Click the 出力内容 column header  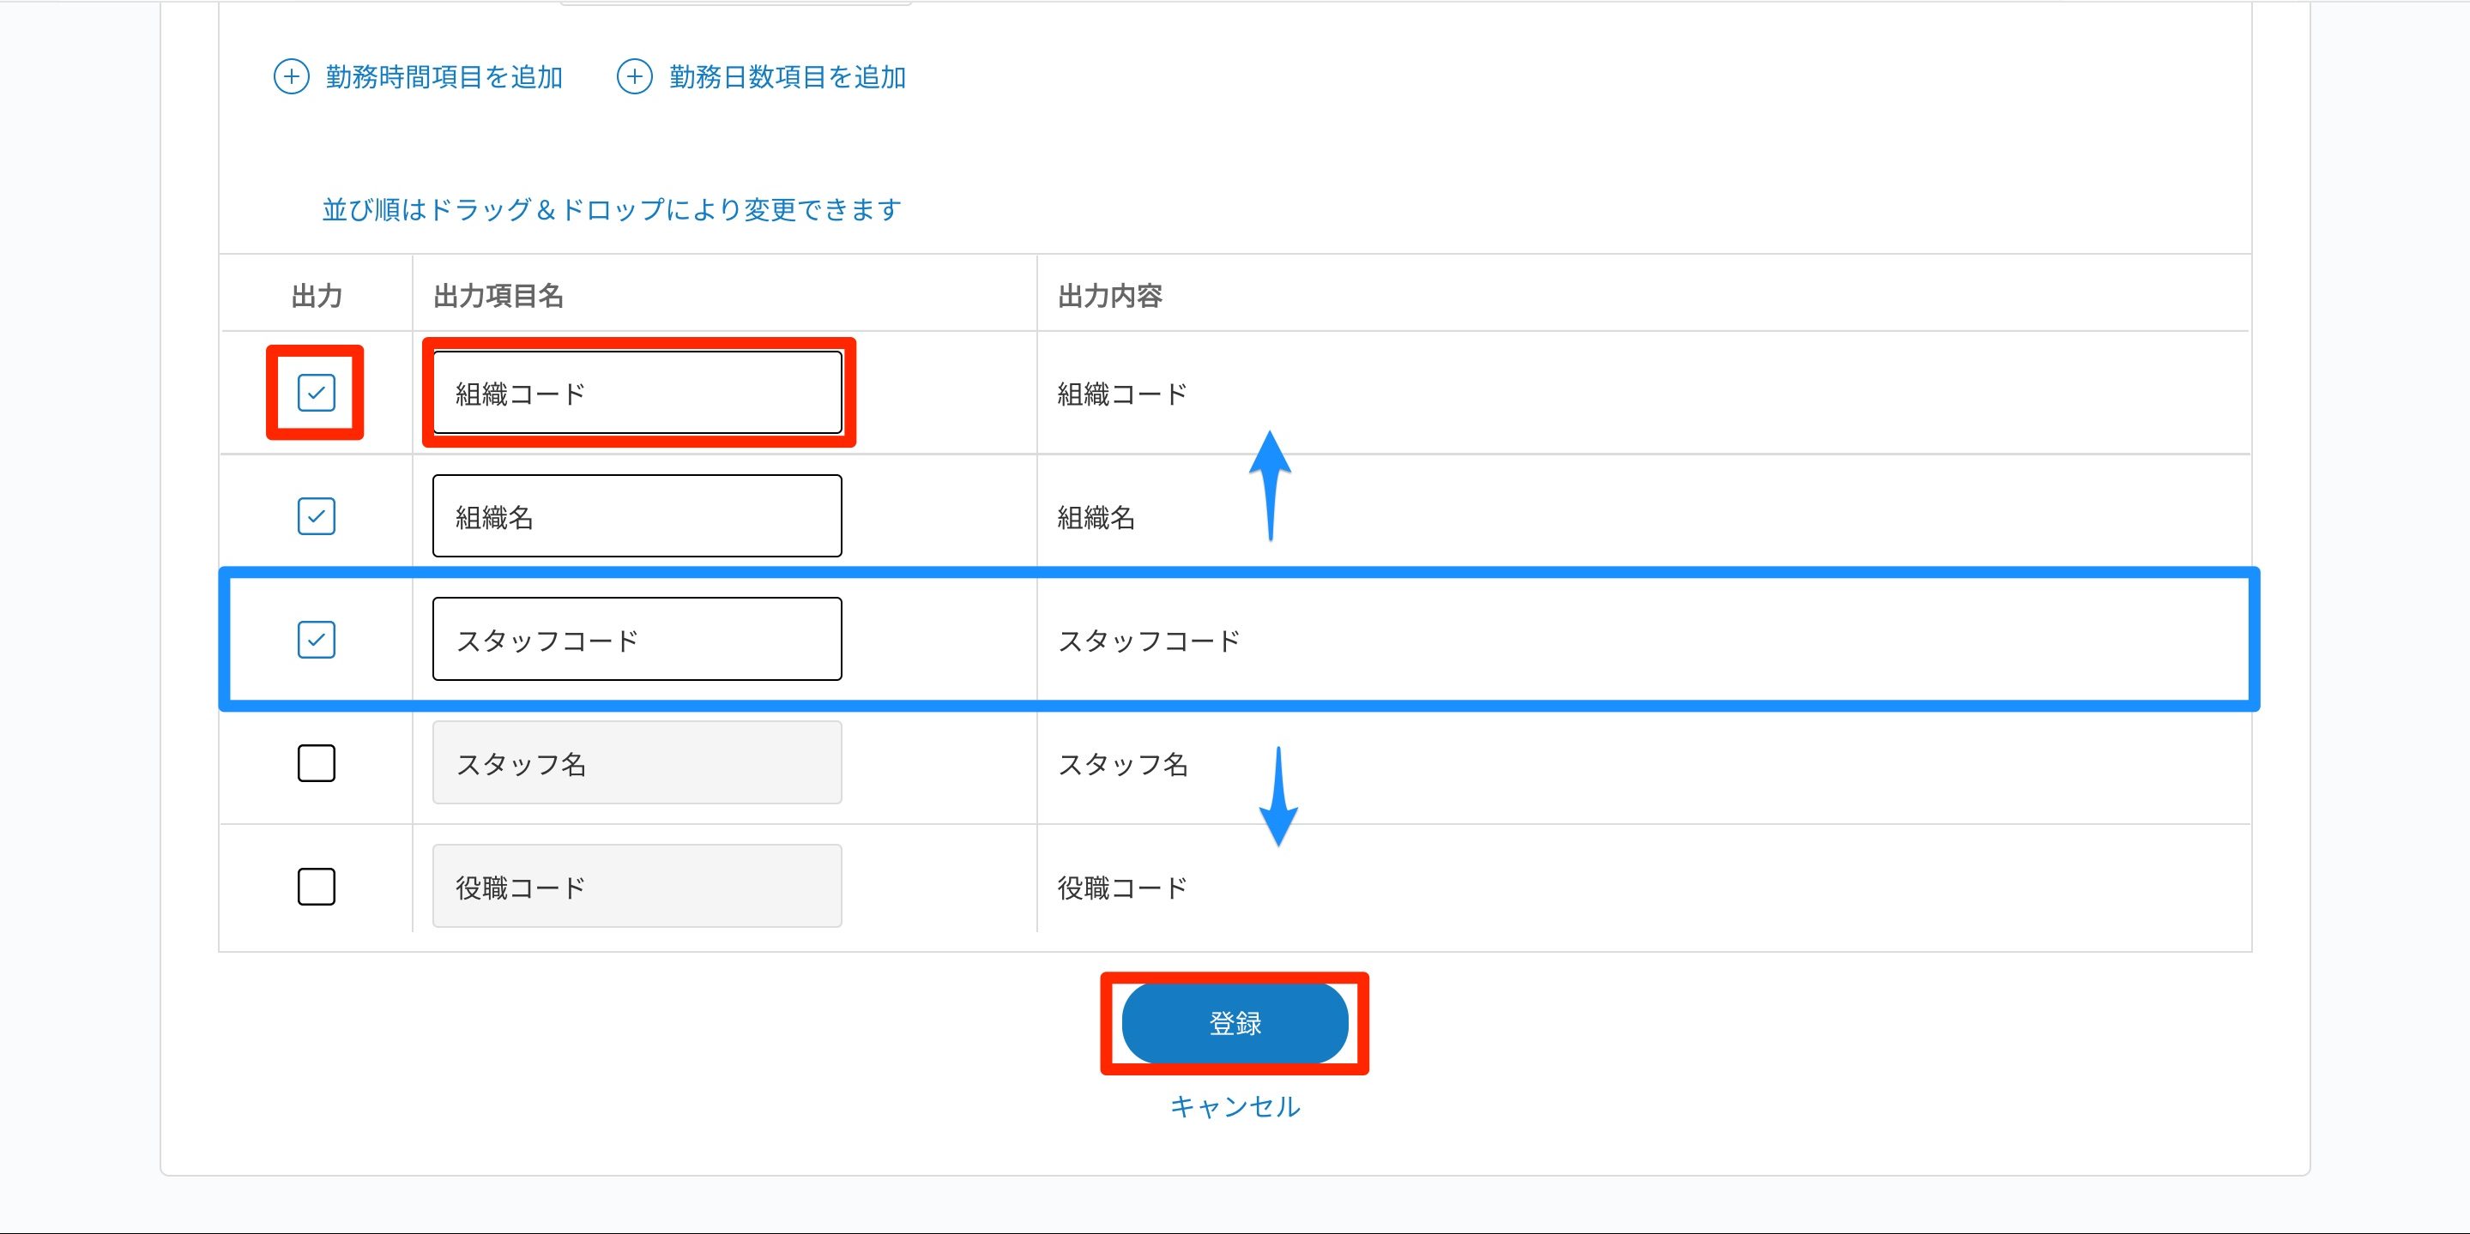(1109, 296)
